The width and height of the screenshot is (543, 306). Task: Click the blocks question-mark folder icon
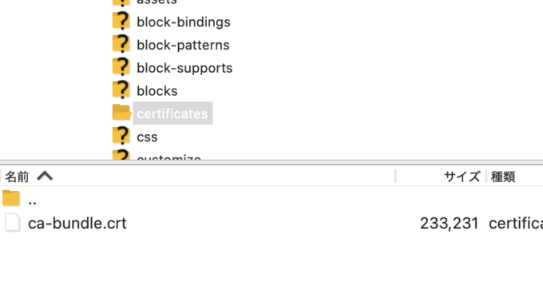tap(121, 89)
